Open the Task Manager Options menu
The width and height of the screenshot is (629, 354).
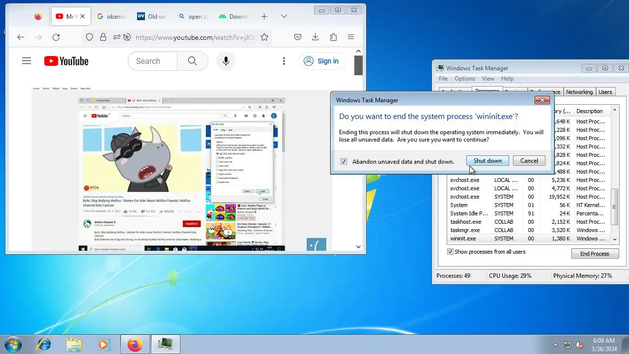click(465, 79)
